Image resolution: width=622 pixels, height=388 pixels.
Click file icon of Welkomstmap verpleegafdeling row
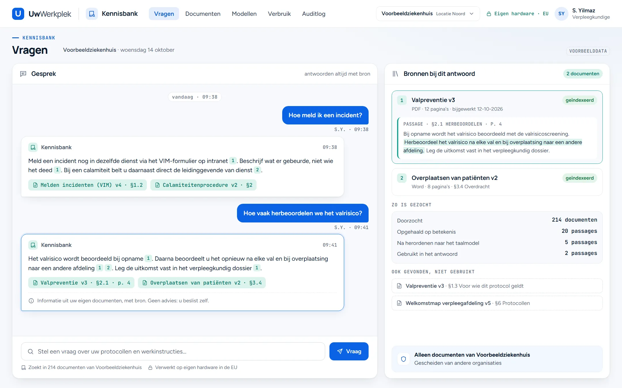coord(399,303)
